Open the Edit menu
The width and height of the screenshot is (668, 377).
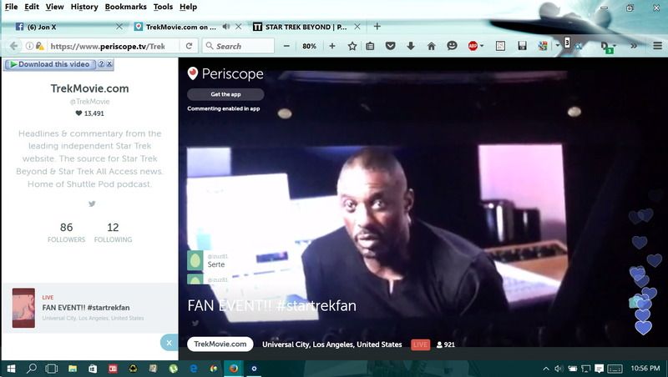pos(32,7)
